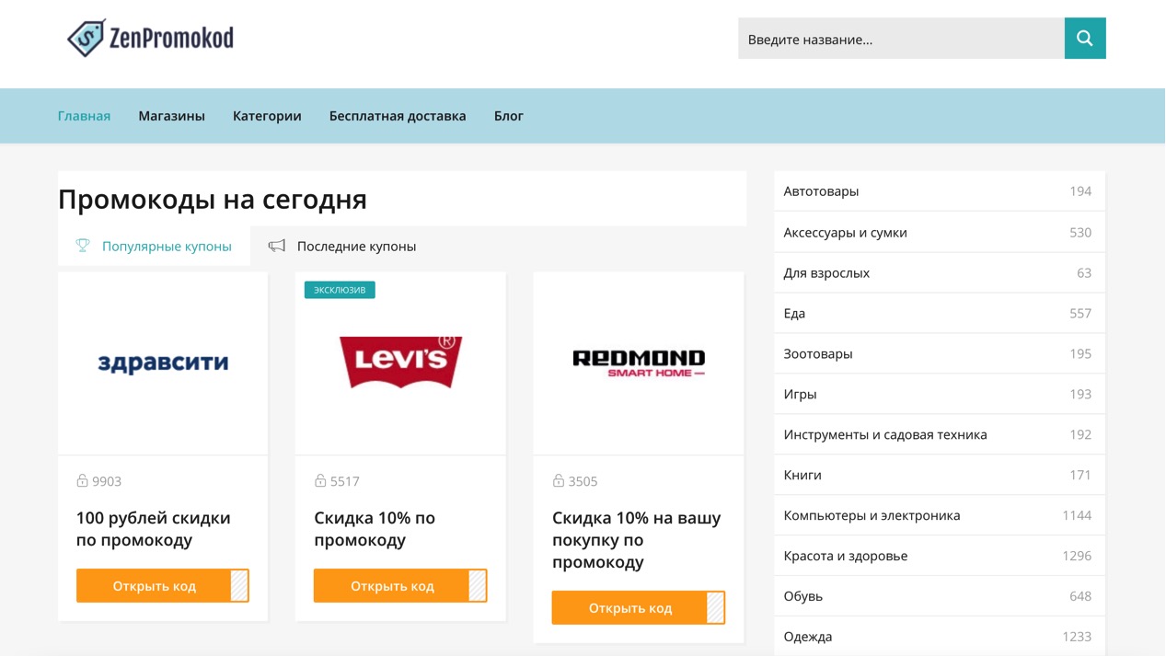Click the 9903 usage count
This screenshot has width=1166, height=656.
107,481
